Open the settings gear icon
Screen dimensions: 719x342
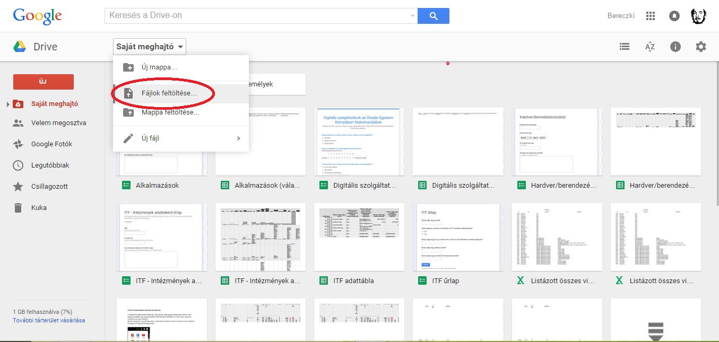pyautogui.click(x=701, y=47)
